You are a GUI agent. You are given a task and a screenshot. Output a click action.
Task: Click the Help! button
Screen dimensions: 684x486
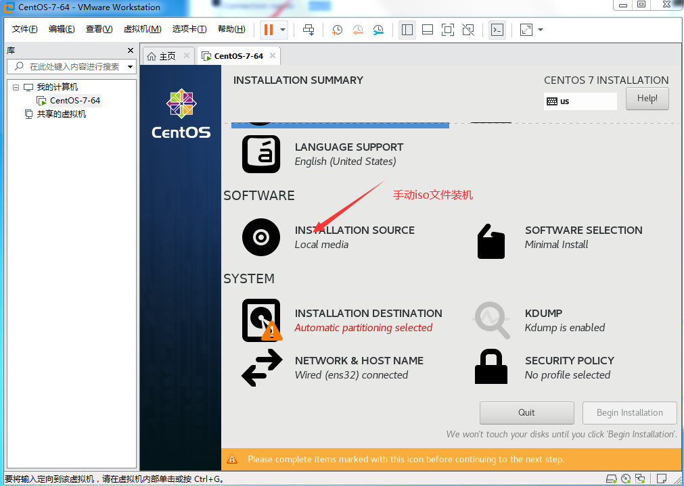[647, 99]
